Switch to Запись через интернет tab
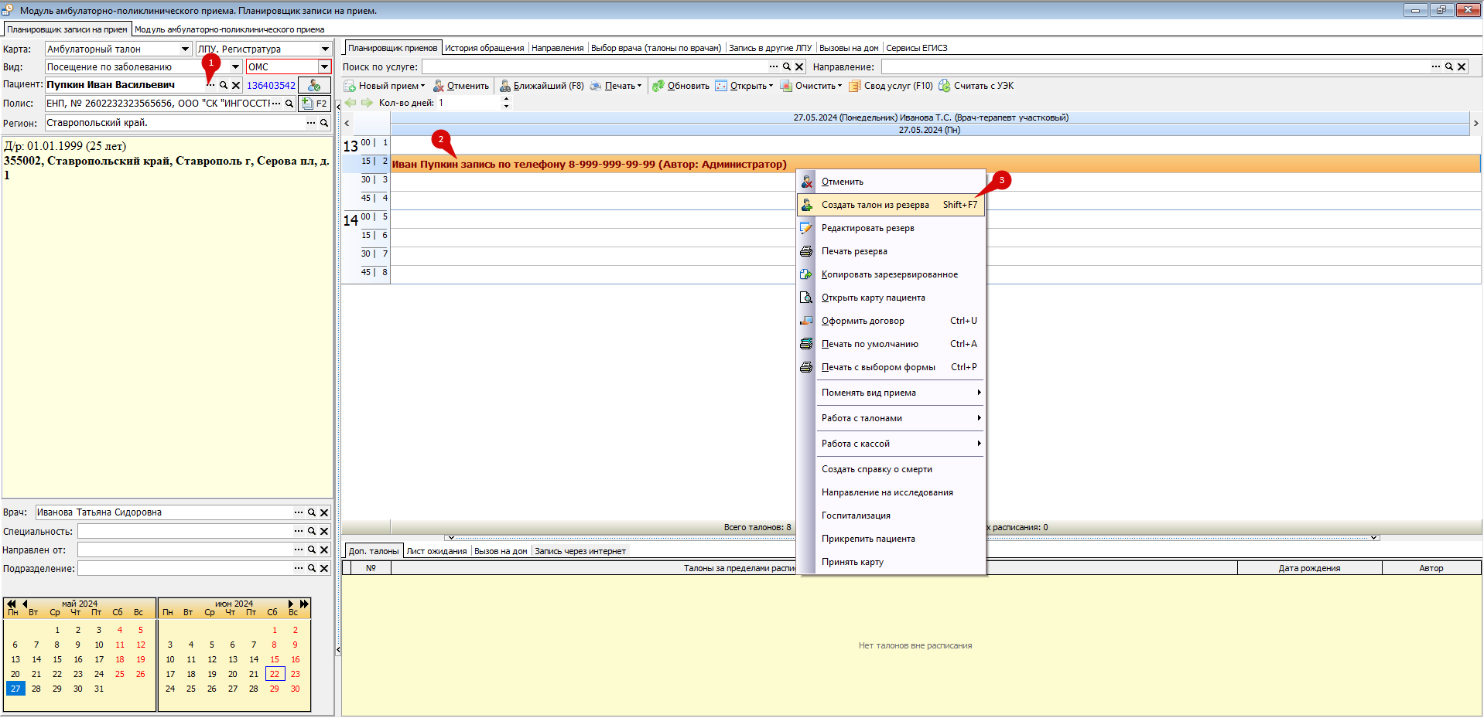 click(580, 551)
